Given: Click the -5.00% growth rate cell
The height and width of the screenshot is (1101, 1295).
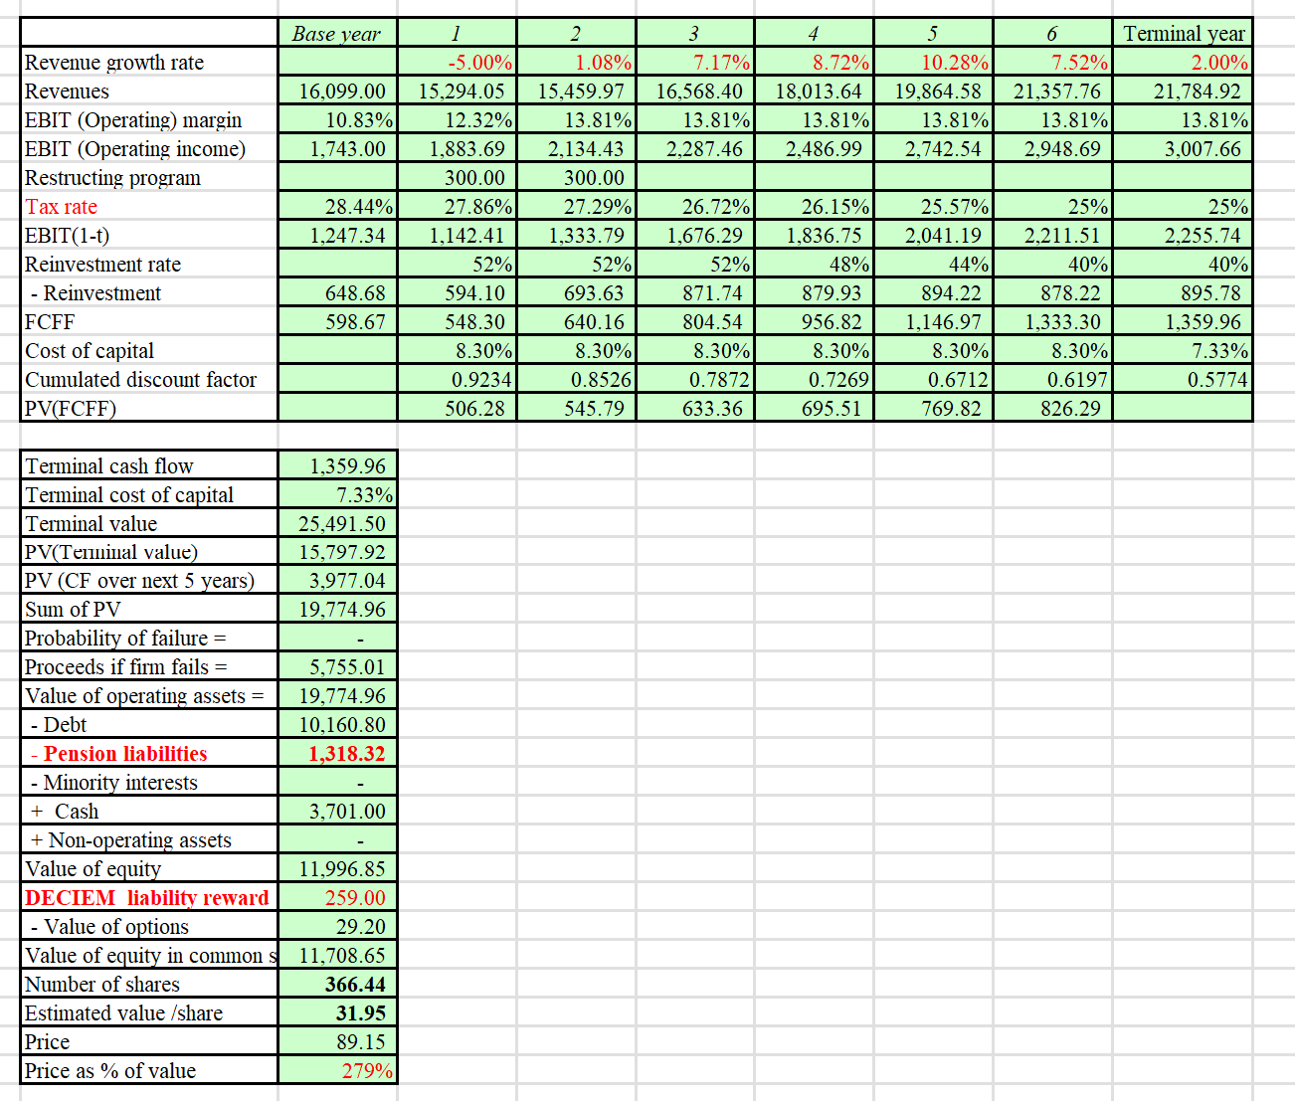Looking at the screenshot, I should [x=457, y=63].
